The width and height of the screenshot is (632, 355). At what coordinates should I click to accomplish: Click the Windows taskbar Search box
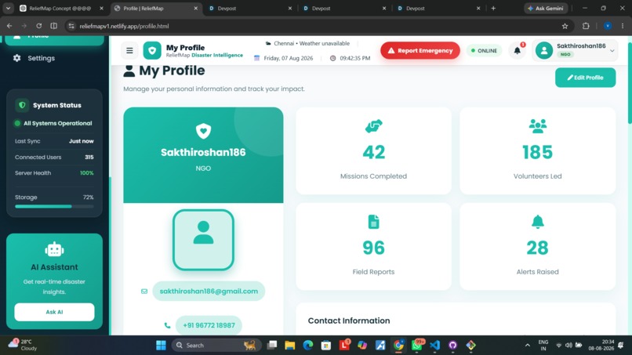pyautogui.click(x=216, y=346)
